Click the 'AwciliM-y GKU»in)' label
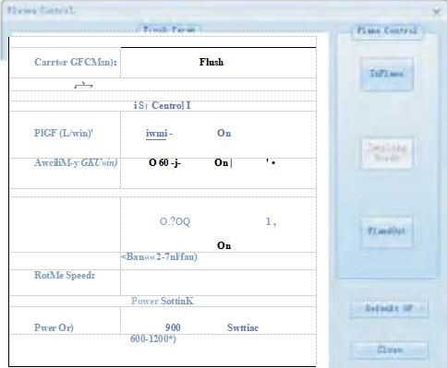This screenshot has height=368, width=447. tap(76, 162)
